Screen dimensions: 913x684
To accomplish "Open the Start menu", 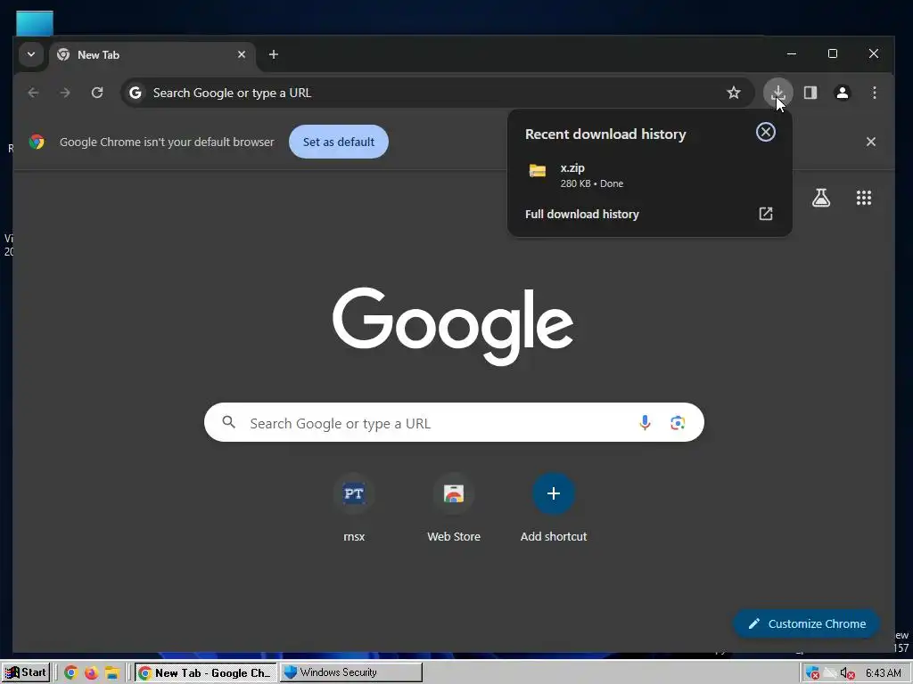I will [x=26, y=672].
